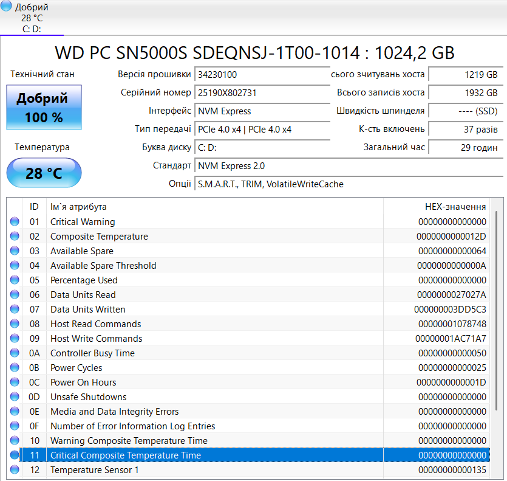Viewport: 507px width, 481px height.
Task: Click the 'NVM Express 2.0' standard field
Action: 349,165
